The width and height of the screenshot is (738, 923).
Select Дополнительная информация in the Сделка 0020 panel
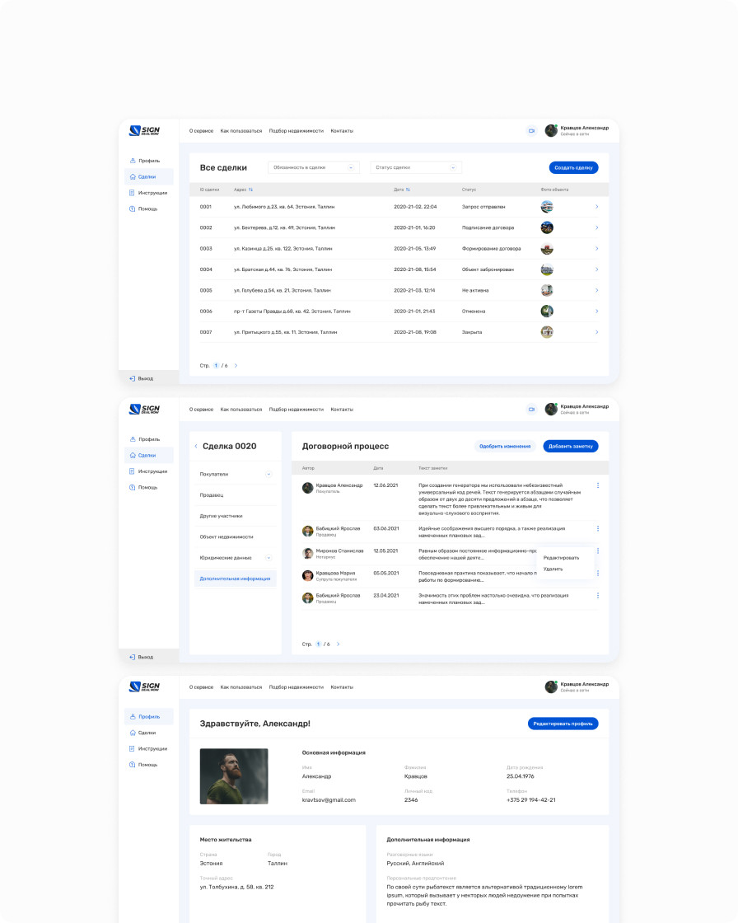tap(235, 579)
